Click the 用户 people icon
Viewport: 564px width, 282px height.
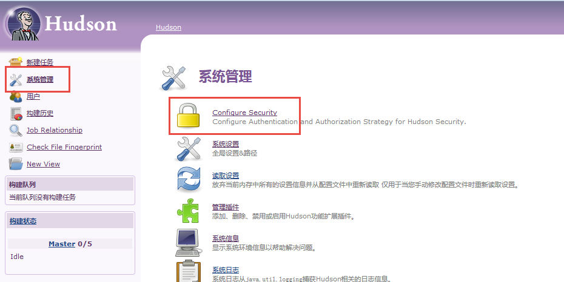(x=16, y=96)
